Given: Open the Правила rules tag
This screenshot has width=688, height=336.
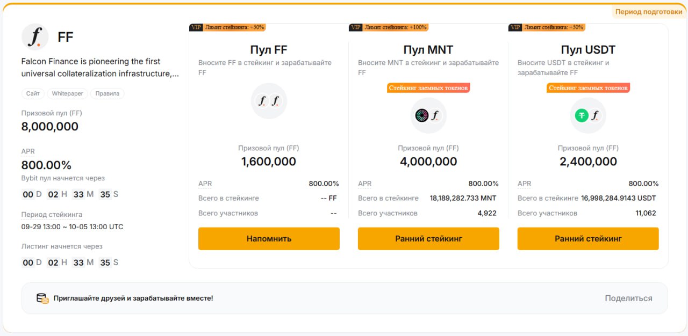Looking at the screenshot, I should tap(107, 93).
